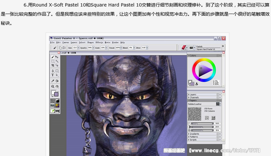The height and width of the screenshot is (156, 271).
Task: Expand the Patterns palette
Action: (189, 137)
